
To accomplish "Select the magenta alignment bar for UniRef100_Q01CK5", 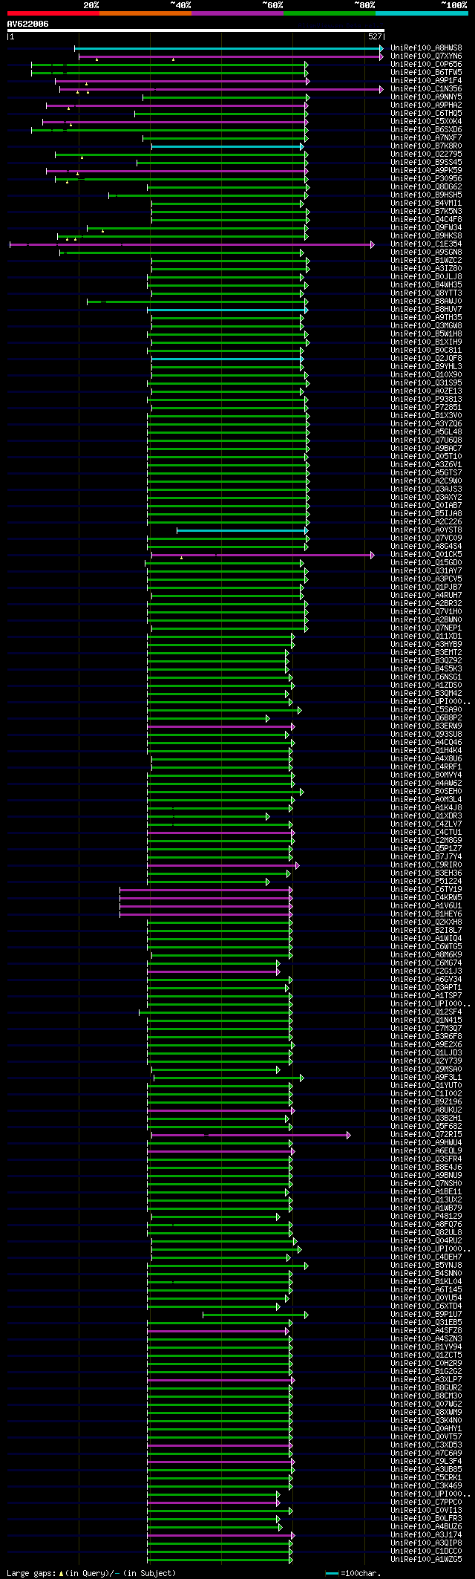I will tap(263, 555).
